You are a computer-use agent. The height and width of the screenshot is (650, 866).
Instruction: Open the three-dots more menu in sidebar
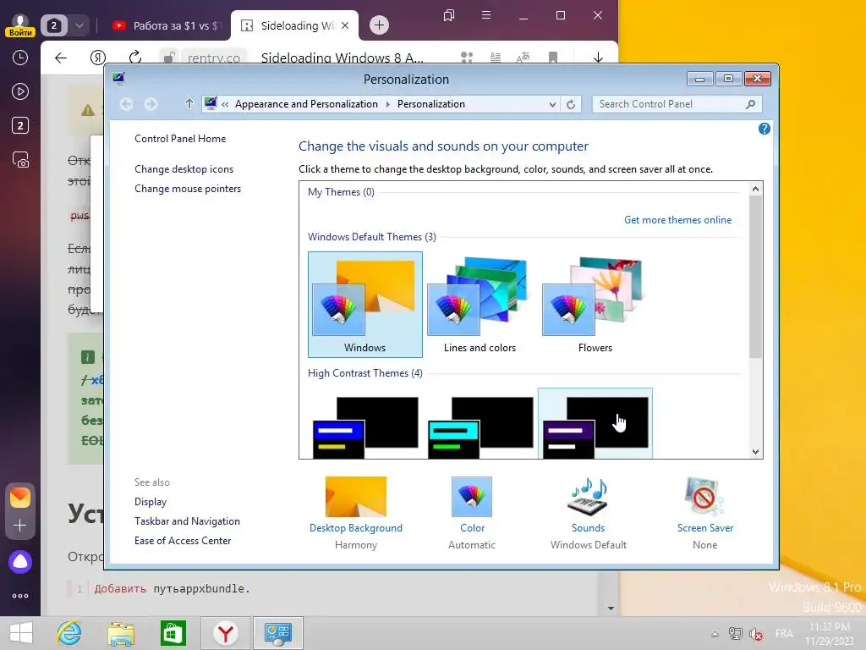click(20, 596)
